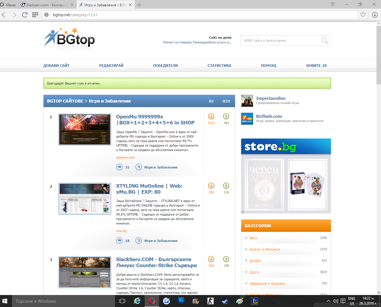Open Авто category
The height and width of the screenshot is (307, 381).
click(x=253, y=238)
